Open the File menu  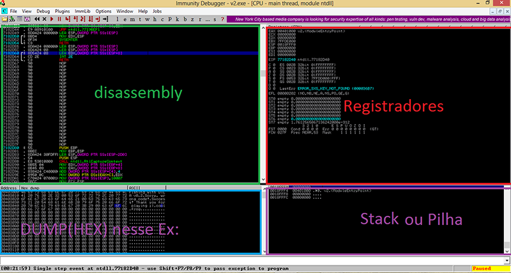(13, 11)
